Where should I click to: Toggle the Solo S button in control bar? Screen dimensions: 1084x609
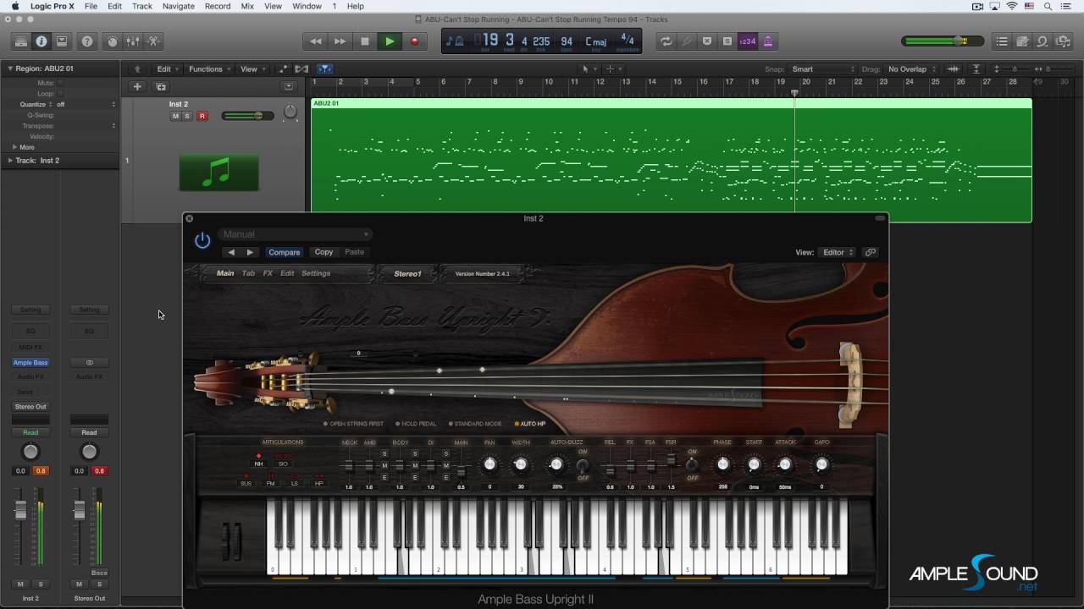[x=727, y=41]
